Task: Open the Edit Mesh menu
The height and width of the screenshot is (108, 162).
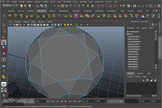Action: (67, 2)
